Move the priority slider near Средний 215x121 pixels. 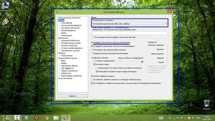coord(167,58)
